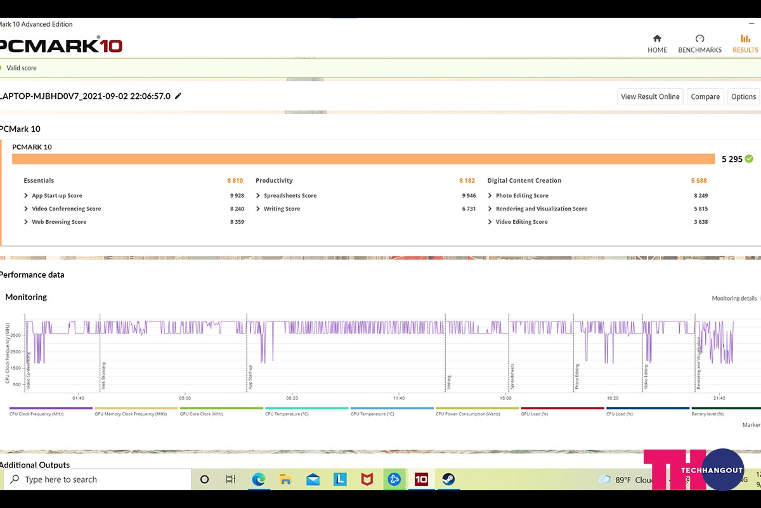Viewport: 761px width, 508px height.
Task: Click the Digital Content Creation score 5 588
Action: (699, 181)
